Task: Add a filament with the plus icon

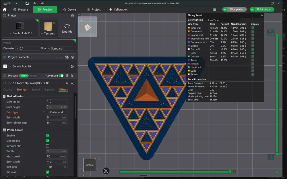Action: tap(56, 57)
